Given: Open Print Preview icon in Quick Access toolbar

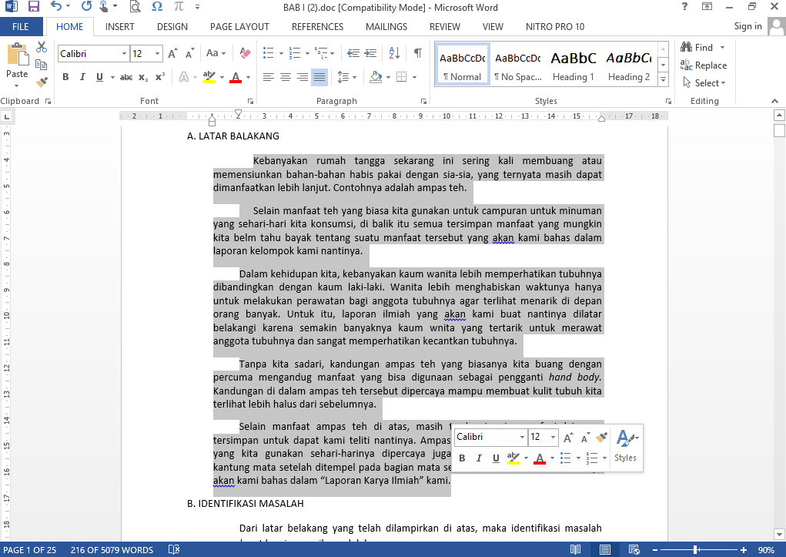Looking at the screenshot, I should (x=135, y=6).
